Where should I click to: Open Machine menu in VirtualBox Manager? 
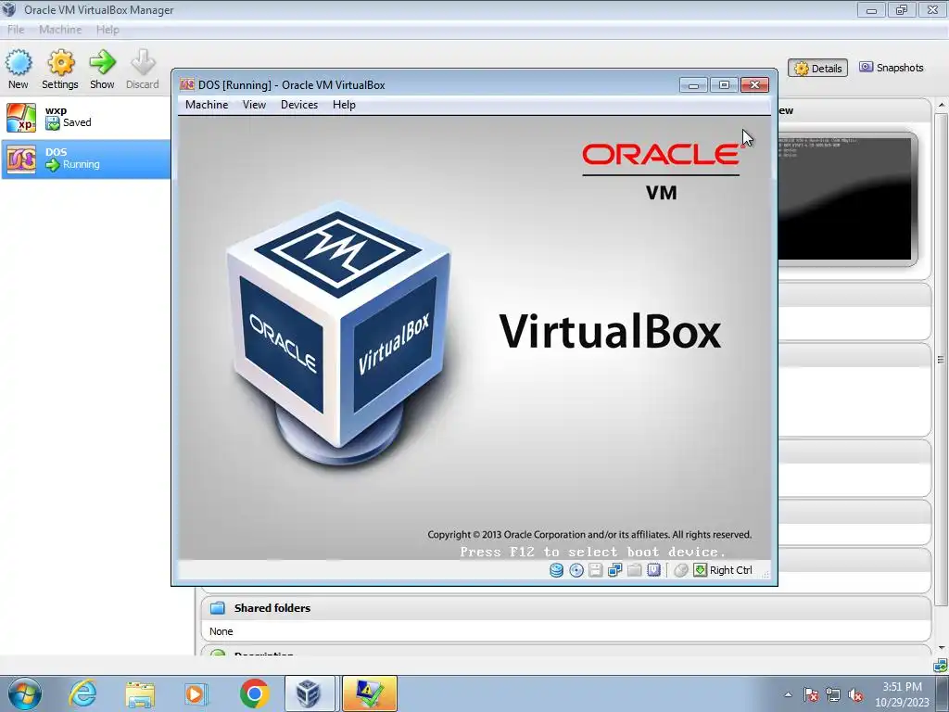(x=60, y=30)
